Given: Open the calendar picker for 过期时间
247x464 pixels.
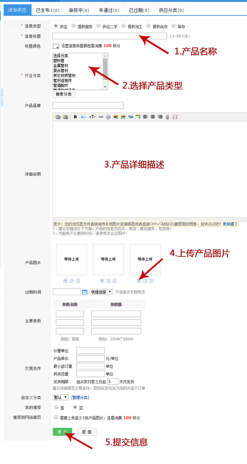Looking at the screenshot, I should pyautogui.click(x=85, y=292).
